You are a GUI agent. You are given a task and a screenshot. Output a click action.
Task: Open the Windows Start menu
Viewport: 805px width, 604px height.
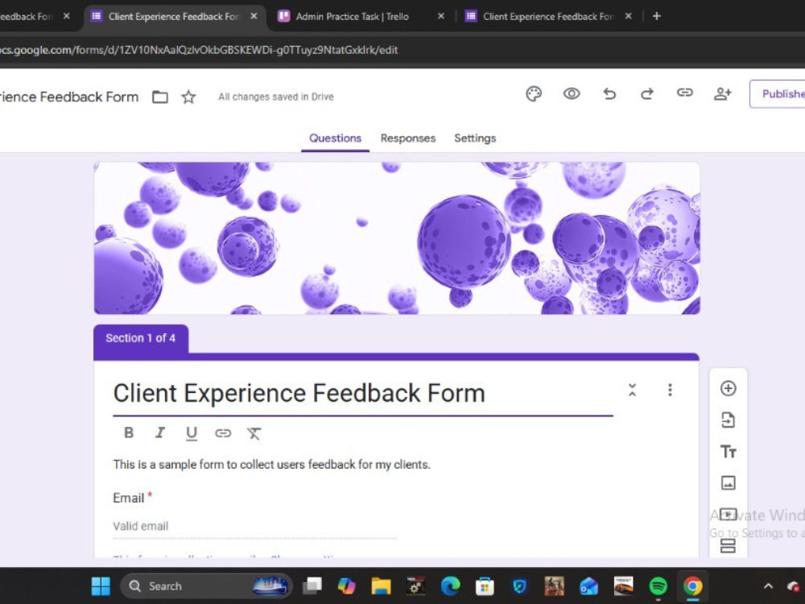pos(101,586)
